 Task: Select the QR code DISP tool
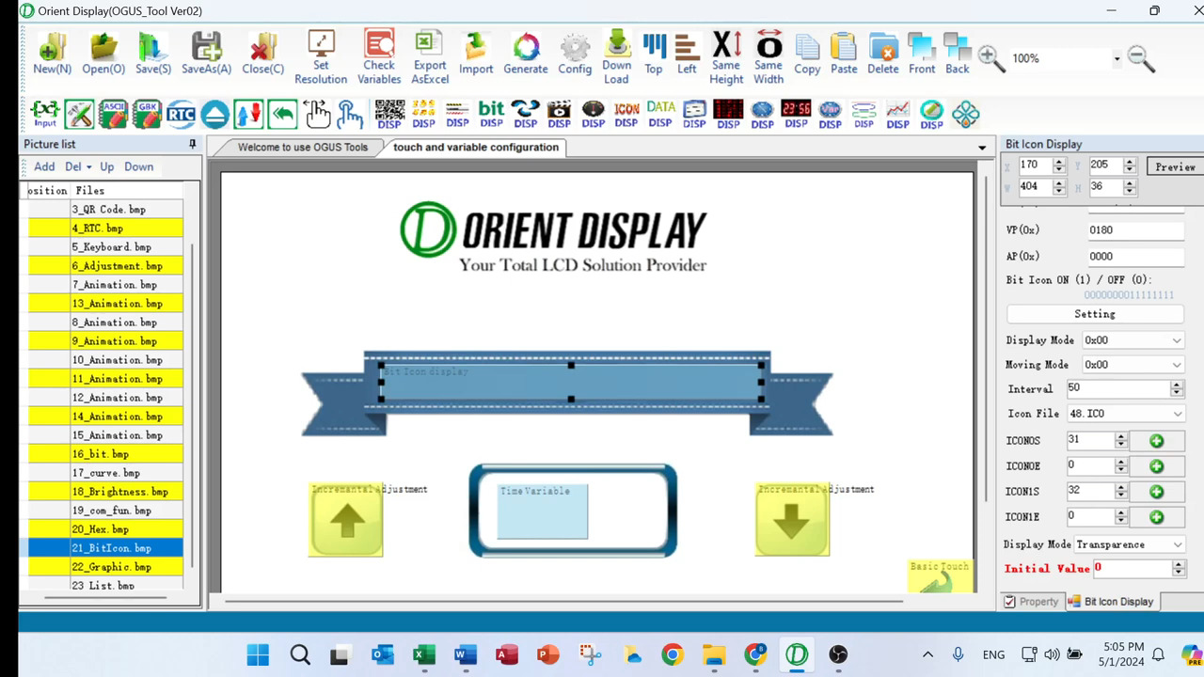(389, 114)
